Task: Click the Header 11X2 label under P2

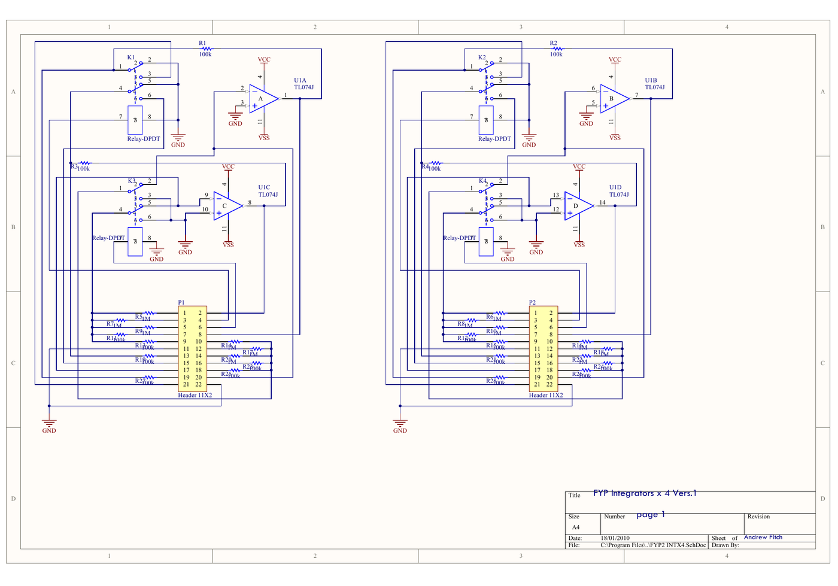Action: [546, 395]
